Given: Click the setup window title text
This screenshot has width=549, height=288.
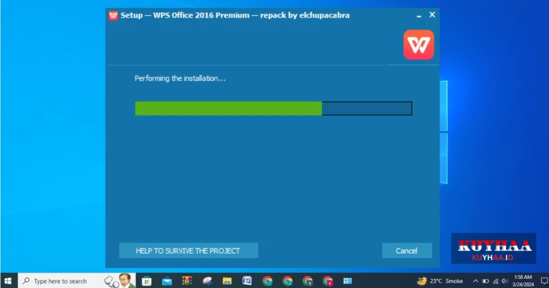Looking at the screenshot, I should 235,16.
